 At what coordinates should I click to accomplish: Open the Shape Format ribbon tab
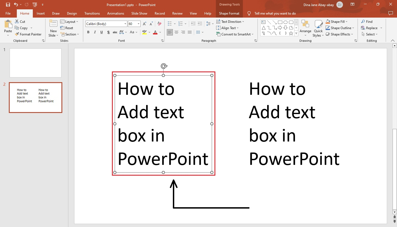click(229, 13)
